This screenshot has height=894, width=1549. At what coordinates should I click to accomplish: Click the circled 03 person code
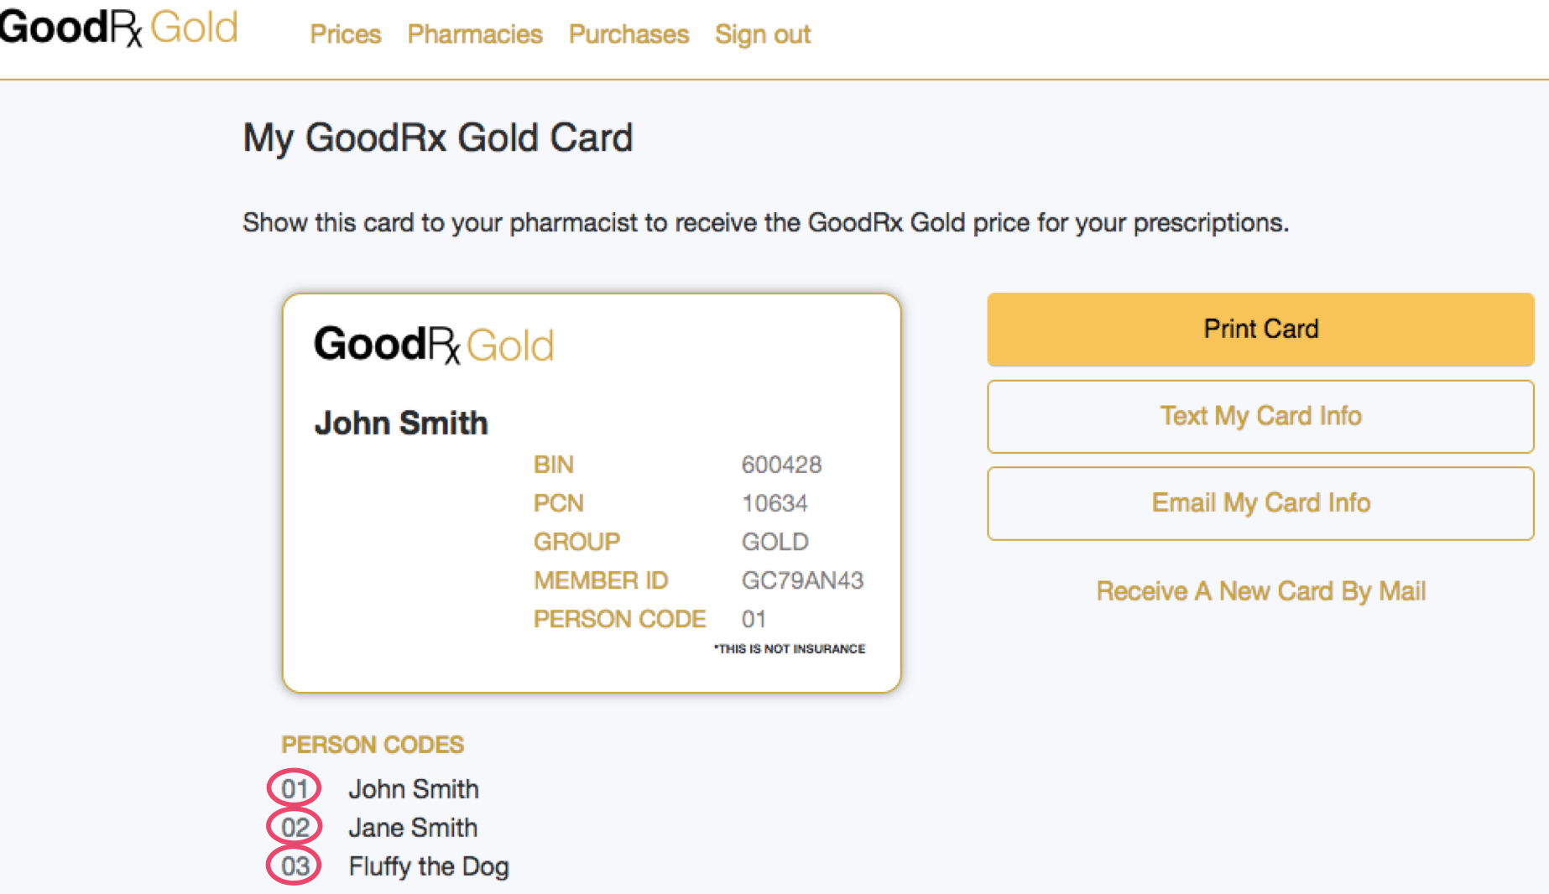point(295,865)
